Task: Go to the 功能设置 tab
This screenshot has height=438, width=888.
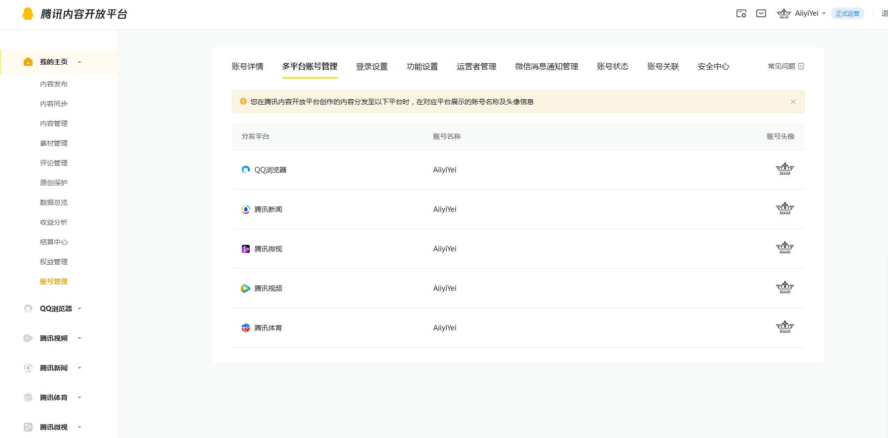Action: [422, 66]
